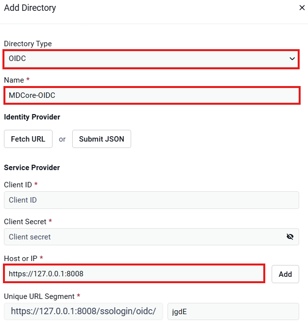308x324 pixels.
Task: Close the Add Directory dialog
Action: [302, 8]
